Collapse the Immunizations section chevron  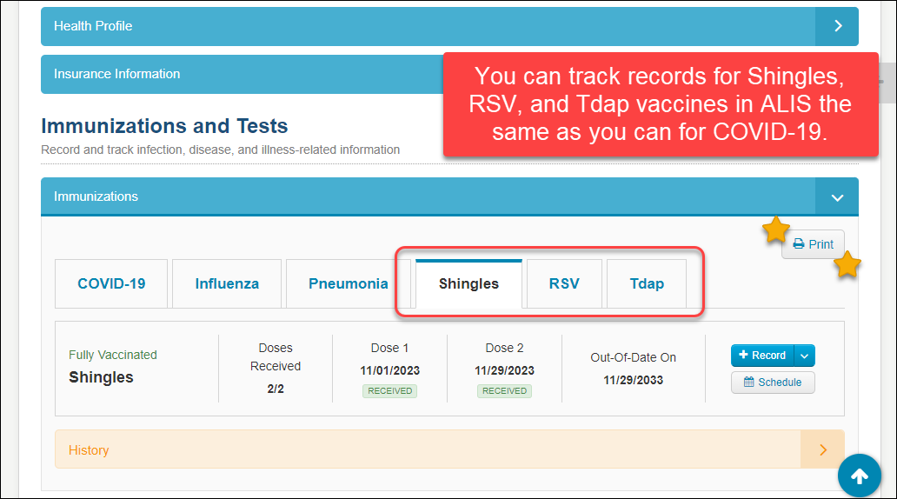[x=837, y=197]
